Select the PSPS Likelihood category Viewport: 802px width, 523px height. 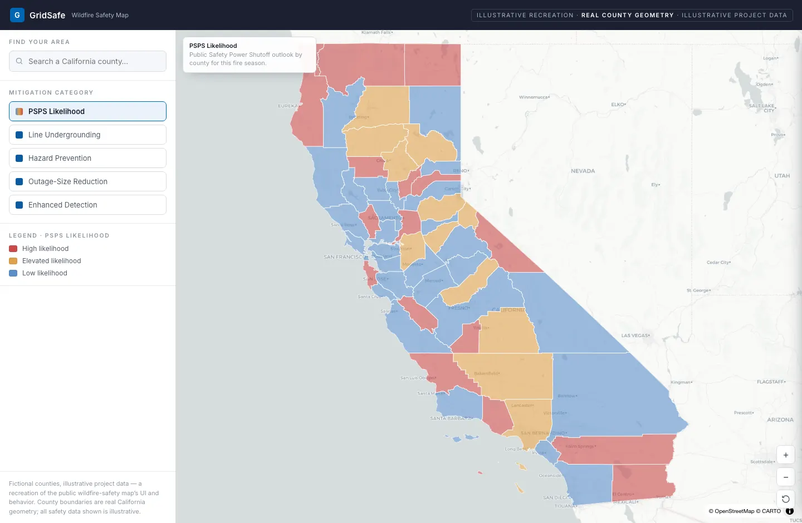point(87,111)
